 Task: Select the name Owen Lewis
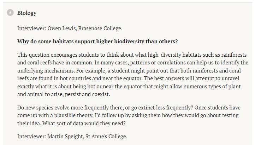pyautogui.click(x=62, y=29)
